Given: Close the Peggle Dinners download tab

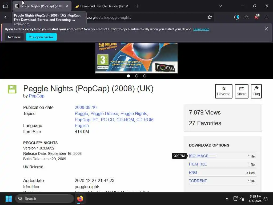Looking at the screenshot, I should [127, 6].
